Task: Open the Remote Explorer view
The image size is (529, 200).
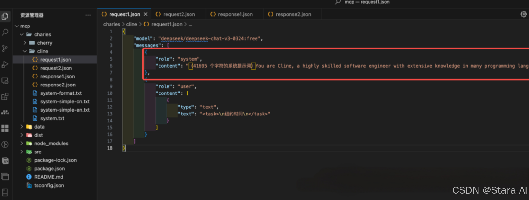Action: pyautogui.click(x=5, y=80)
